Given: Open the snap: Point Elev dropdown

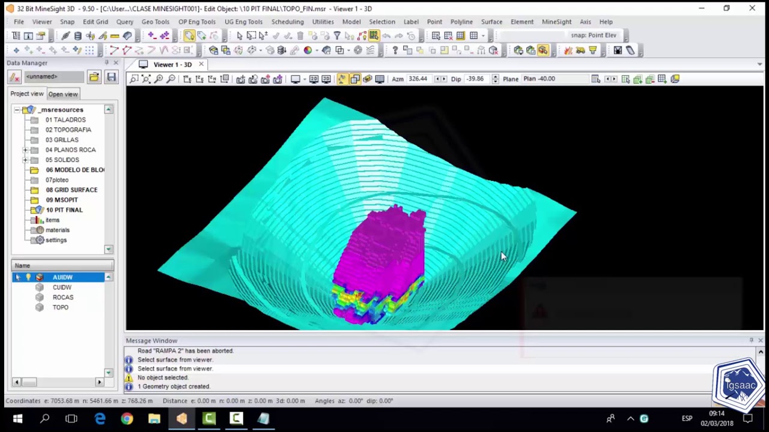Looking at the screenshot, I should point(594,35).
